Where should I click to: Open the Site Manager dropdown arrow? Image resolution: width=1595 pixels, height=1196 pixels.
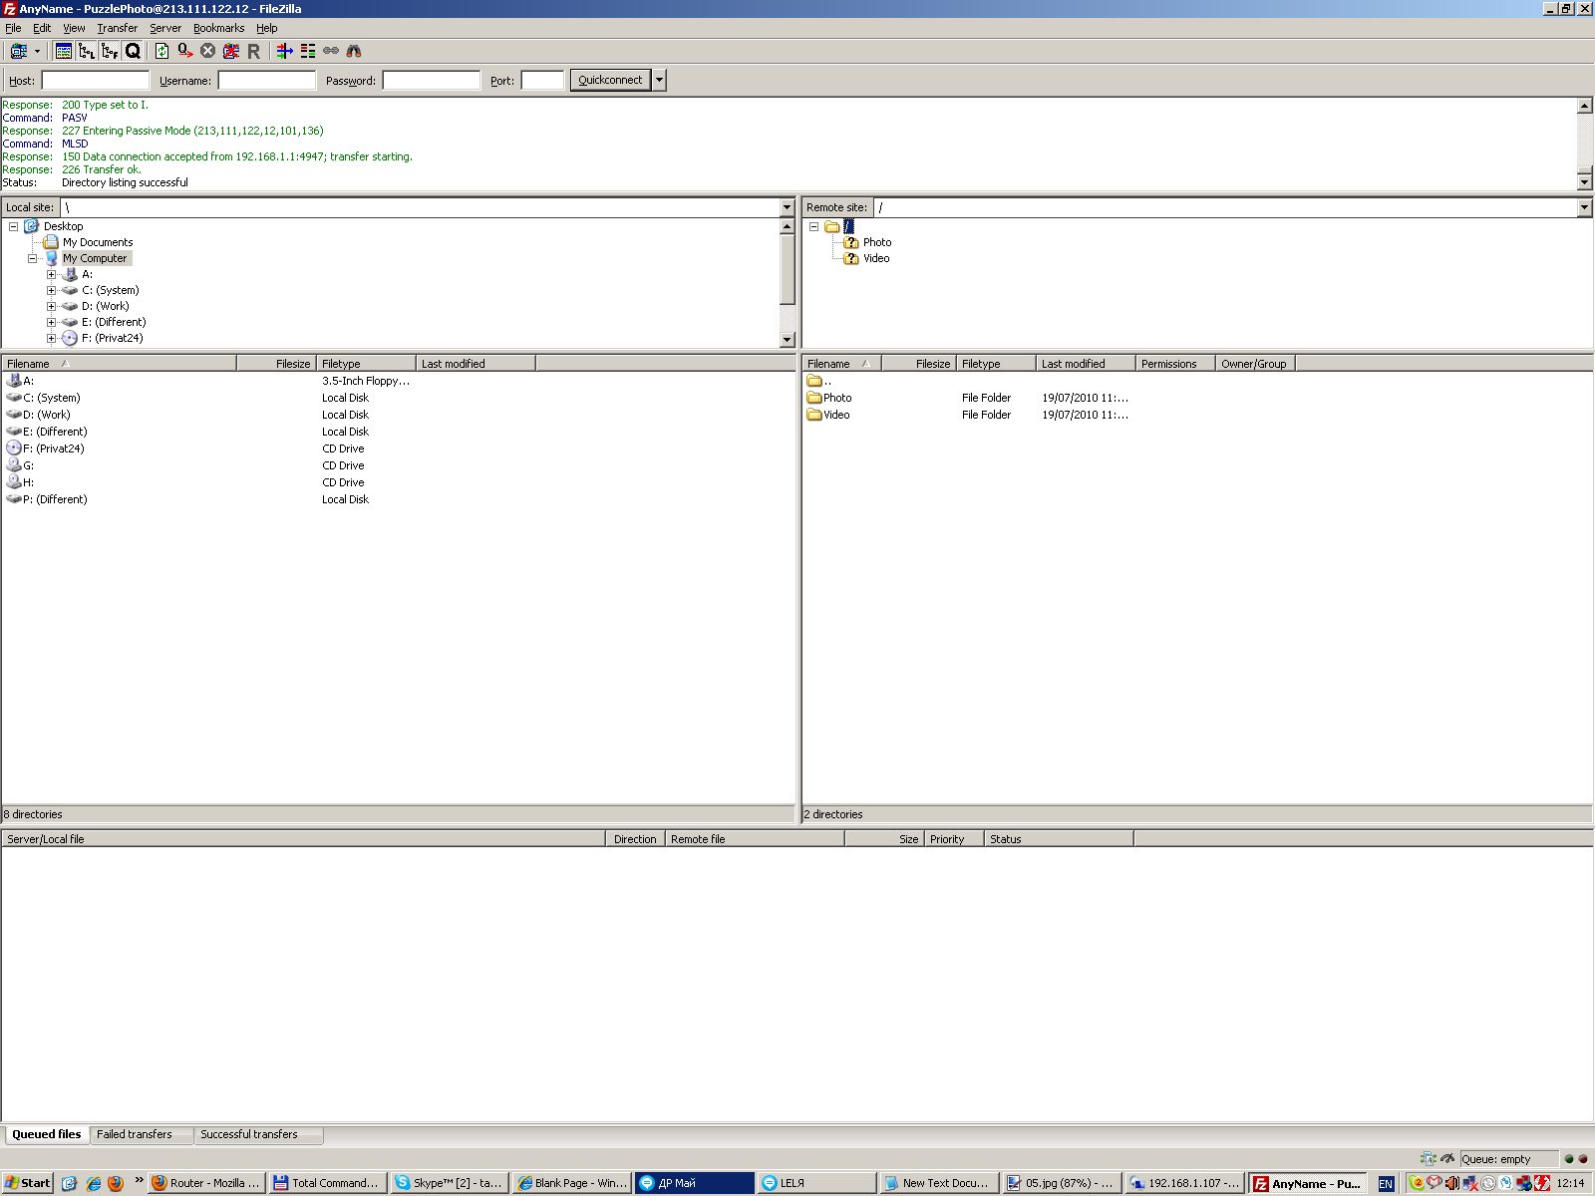[x=37, y=51]
